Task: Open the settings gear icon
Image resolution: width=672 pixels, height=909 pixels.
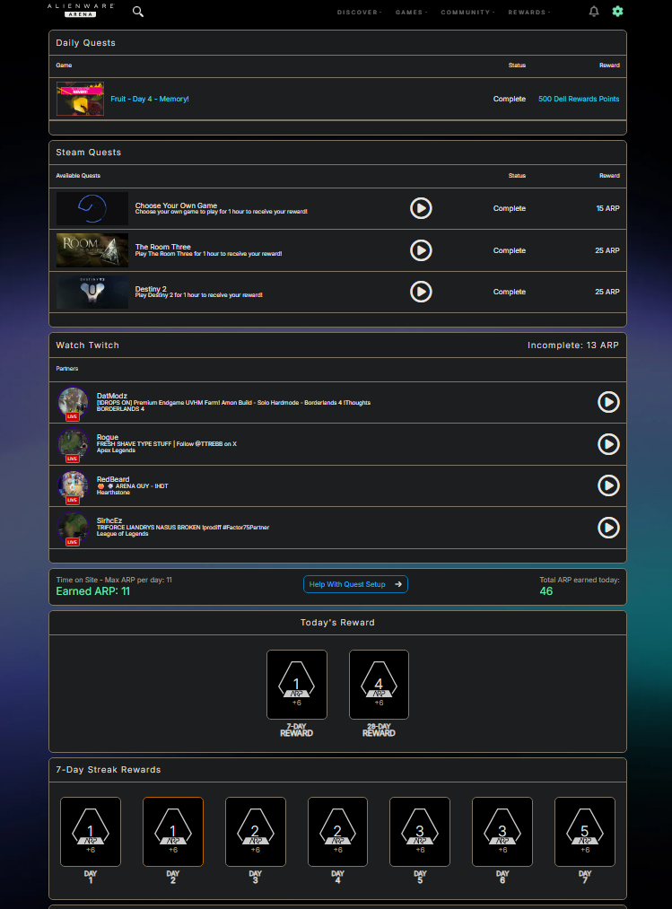Action: point(617,12)
